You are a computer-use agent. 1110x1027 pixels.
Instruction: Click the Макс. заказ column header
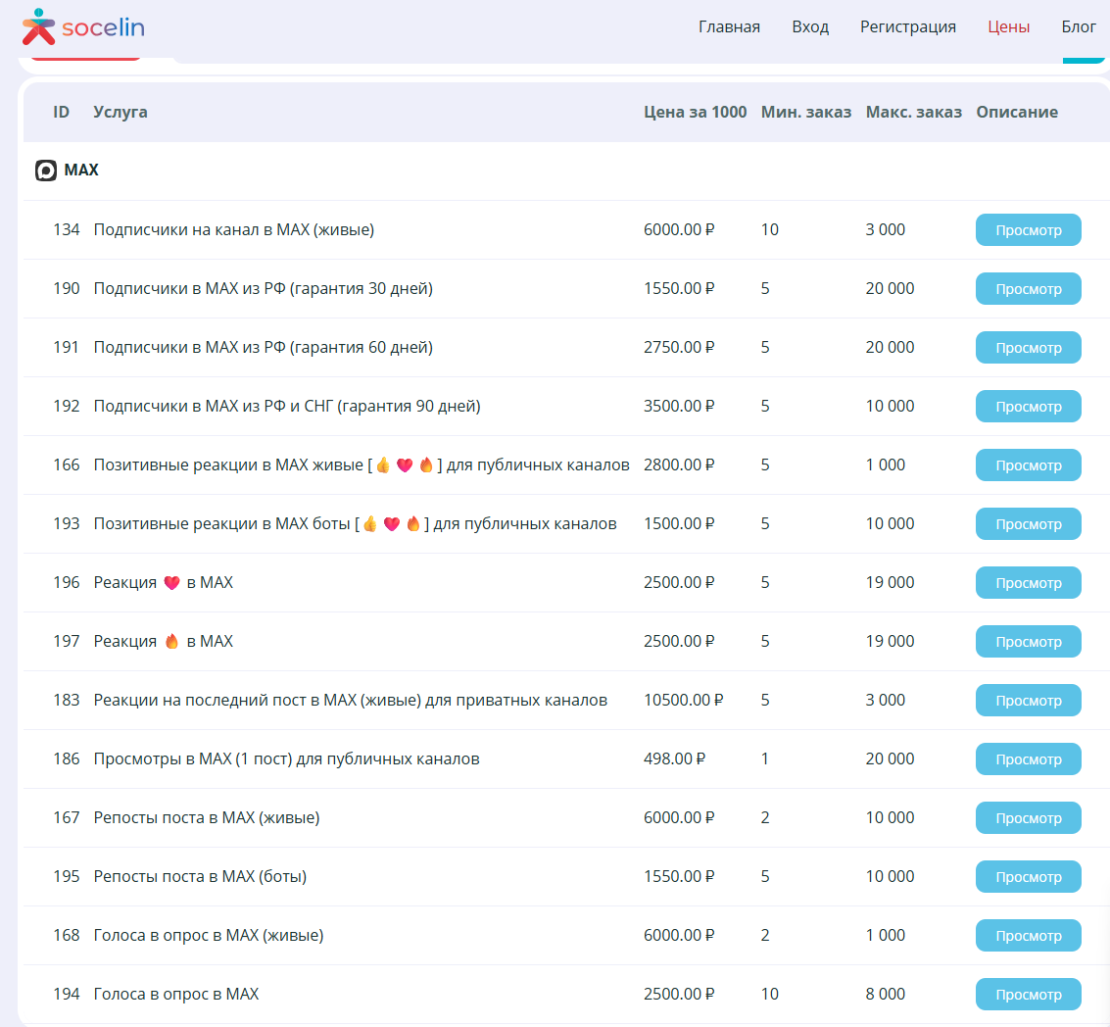pos(914,112)
